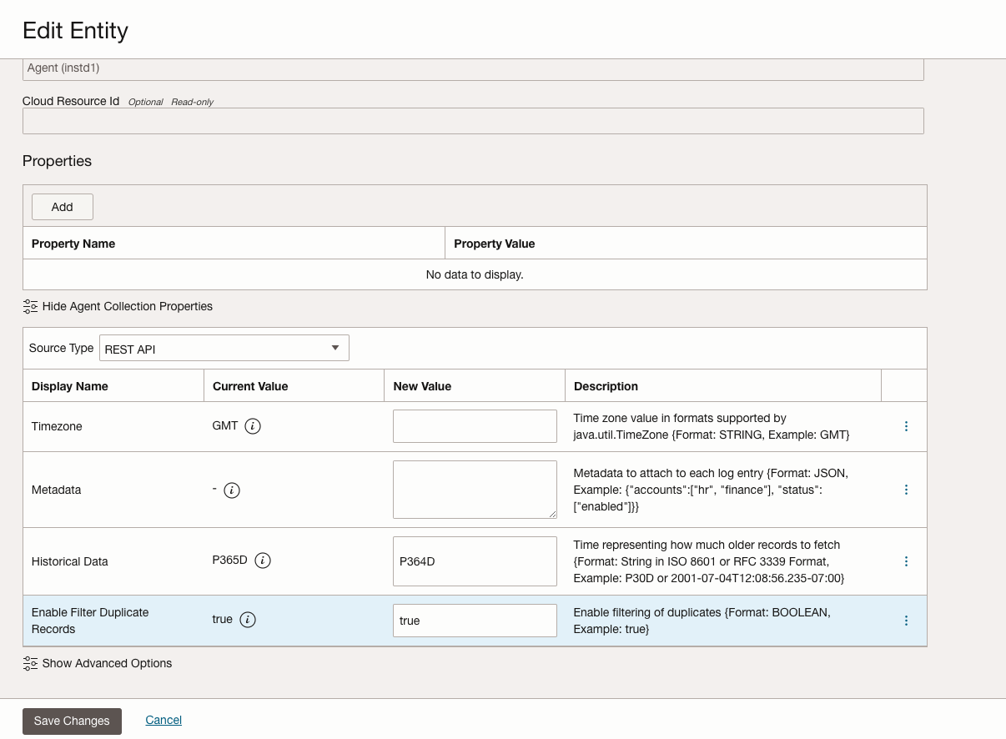View info icon next to Metadata current value
The image size is (1006, 739).
click(x=231, y=490)
